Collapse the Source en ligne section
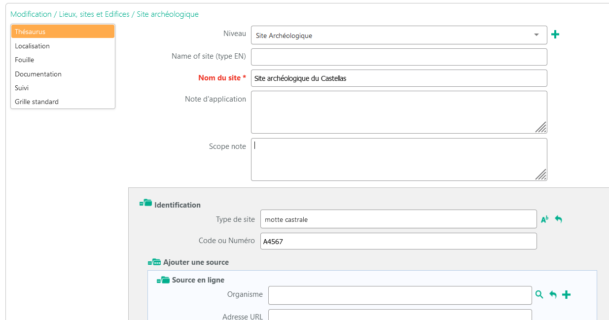Image resolution: width=609 pixels, height=320 pixels. (163, 280)
